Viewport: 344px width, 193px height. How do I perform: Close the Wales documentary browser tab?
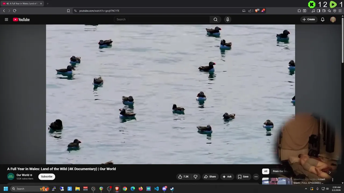click(x=41, y=3)
